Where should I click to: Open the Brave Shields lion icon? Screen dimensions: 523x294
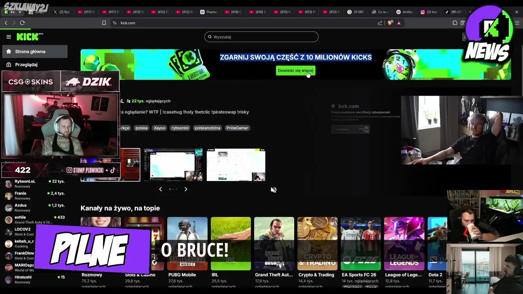[390, 23]
